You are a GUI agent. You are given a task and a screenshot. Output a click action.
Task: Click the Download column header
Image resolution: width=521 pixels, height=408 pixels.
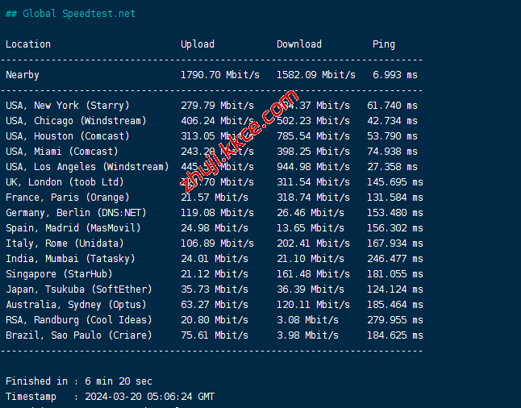(x=299, y=44)
